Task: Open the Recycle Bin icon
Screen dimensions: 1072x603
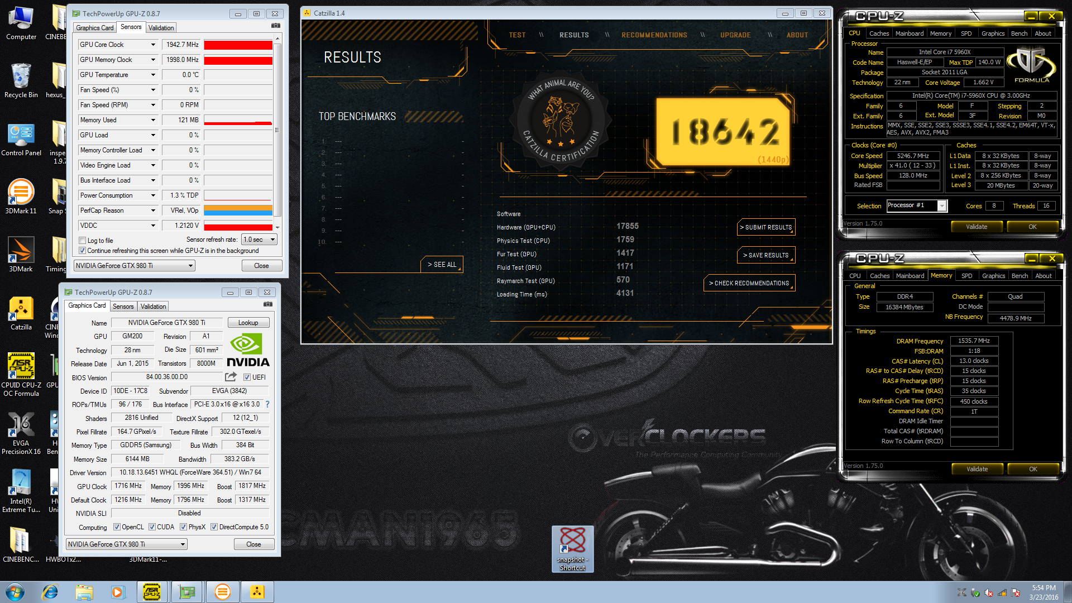Action: pos(21,80)
